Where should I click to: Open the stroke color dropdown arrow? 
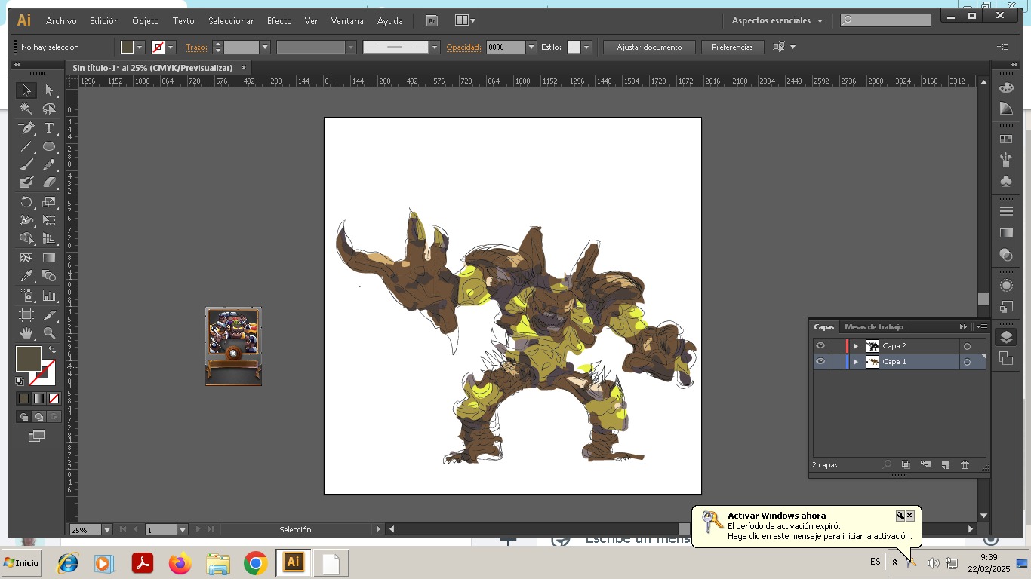(171, 47)
